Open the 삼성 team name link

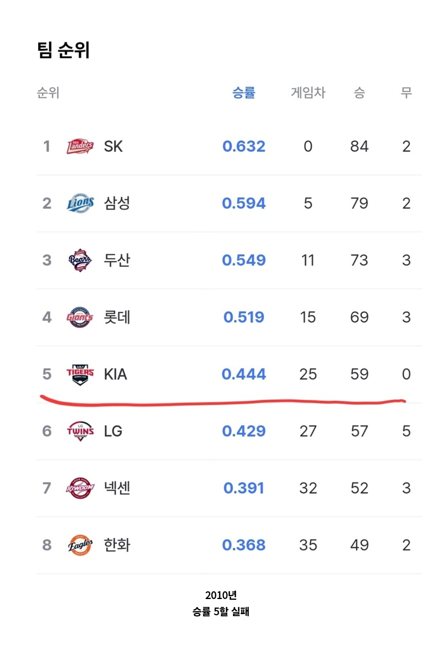117,203
